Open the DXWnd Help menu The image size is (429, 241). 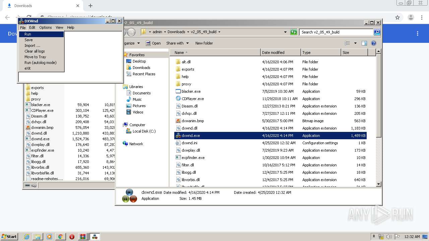[x=70, y=27]
